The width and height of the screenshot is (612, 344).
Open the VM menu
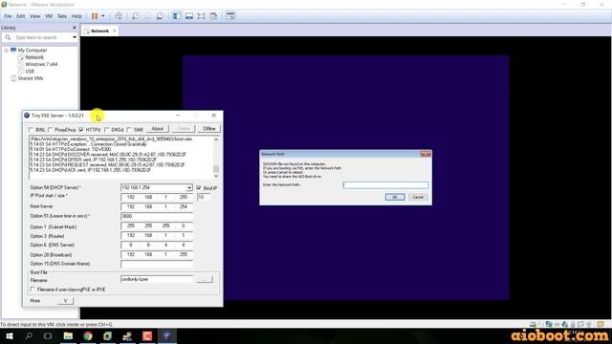[x=49, y=16]
